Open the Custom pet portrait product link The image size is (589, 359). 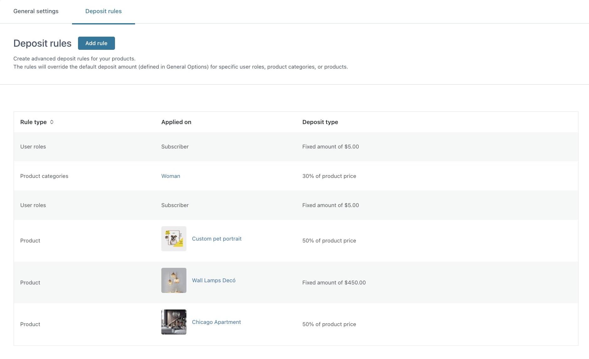[x=216, y=239]
